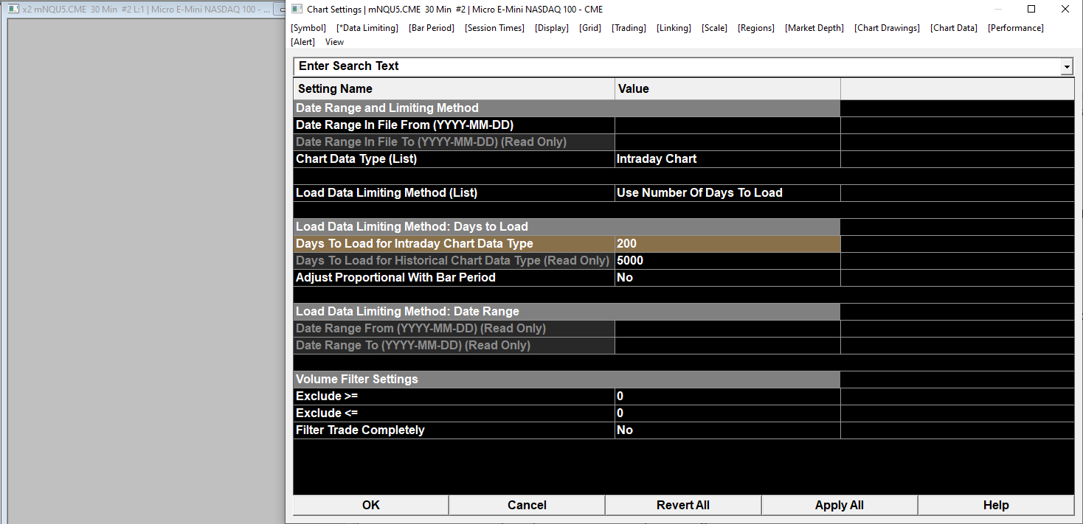Toggle the Filter Trade Completely value

727,430
